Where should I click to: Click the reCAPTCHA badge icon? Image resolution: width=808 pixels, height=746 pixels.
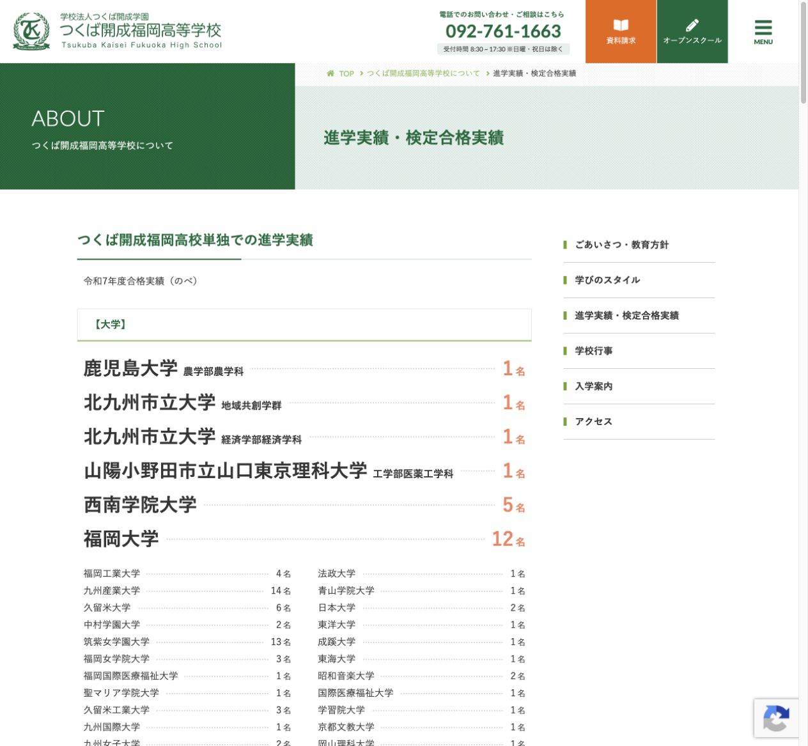pos(776,718)
